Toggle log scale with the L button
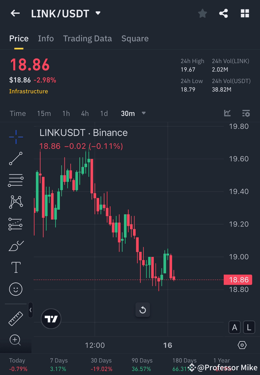This screenshot has width=260, height=375. click(249, 327)
